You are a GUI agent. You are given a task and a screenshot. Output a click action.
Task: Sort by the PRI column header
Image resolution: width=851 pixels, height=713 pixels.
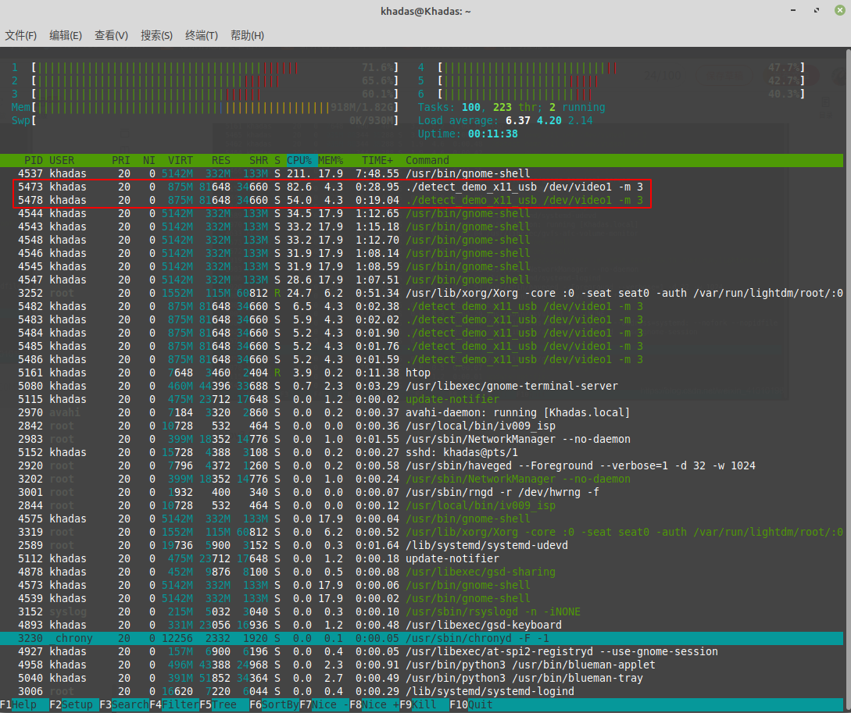(x=120, y=161)
